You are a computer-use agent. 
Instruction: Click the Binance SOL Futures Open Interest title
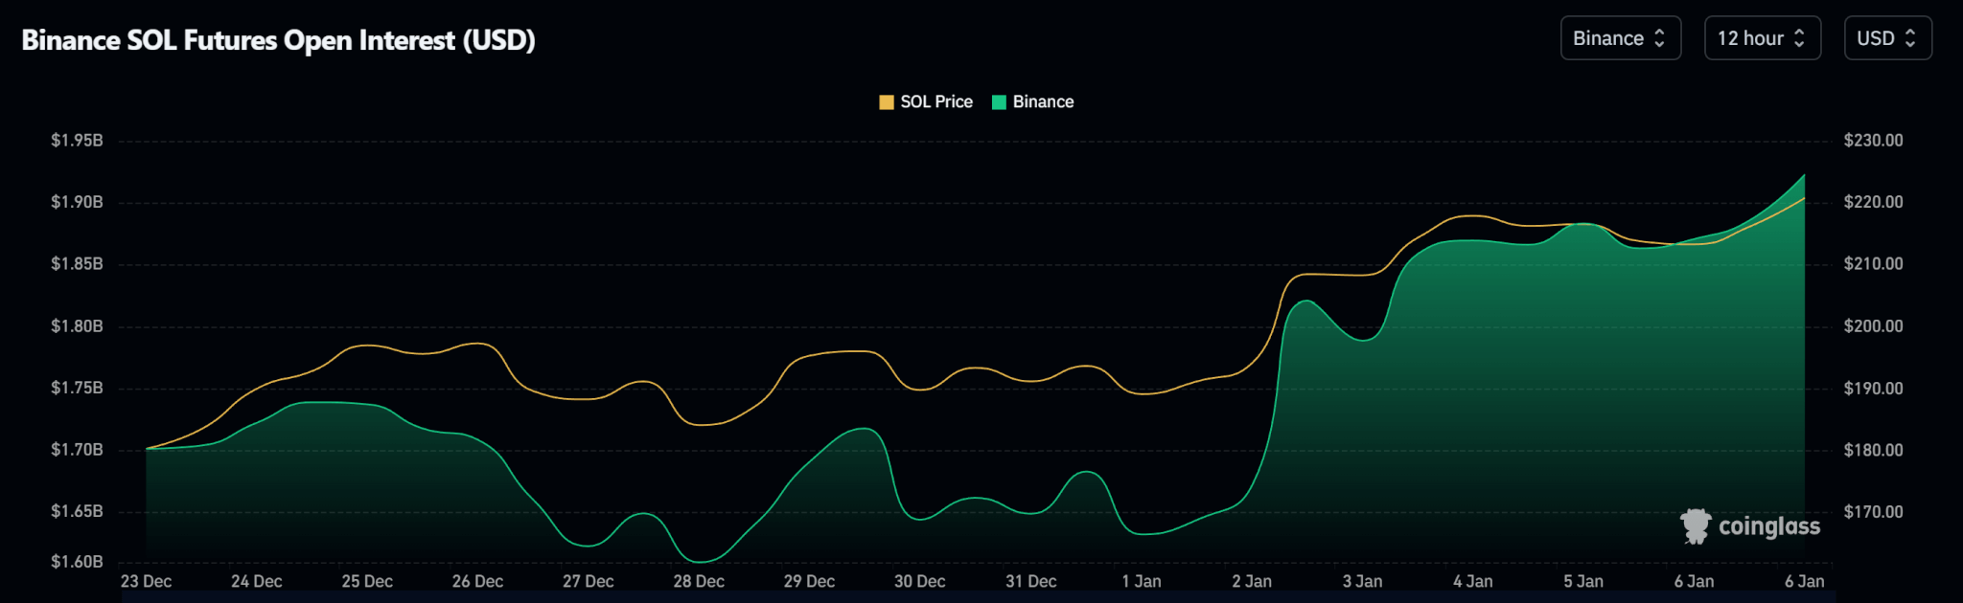pos(278,40)
